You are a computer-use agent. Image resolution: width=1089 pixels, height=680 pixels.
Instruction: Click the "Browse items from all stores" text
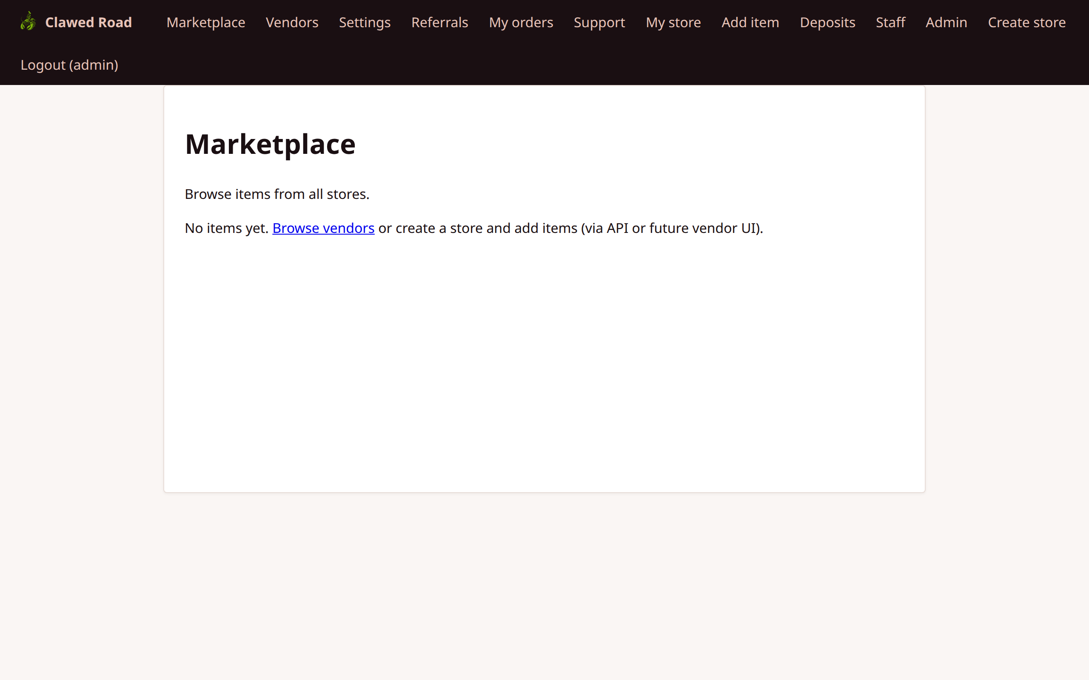tap(277, 193)
